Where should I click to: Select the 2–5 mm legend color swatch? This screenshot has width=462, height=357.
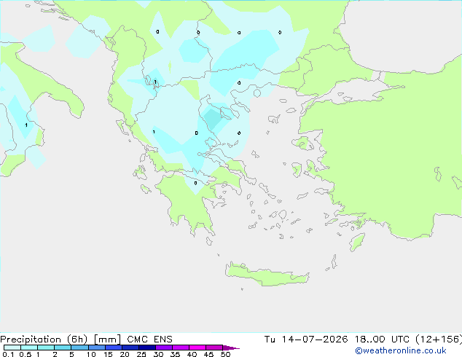tap(63, 348)
